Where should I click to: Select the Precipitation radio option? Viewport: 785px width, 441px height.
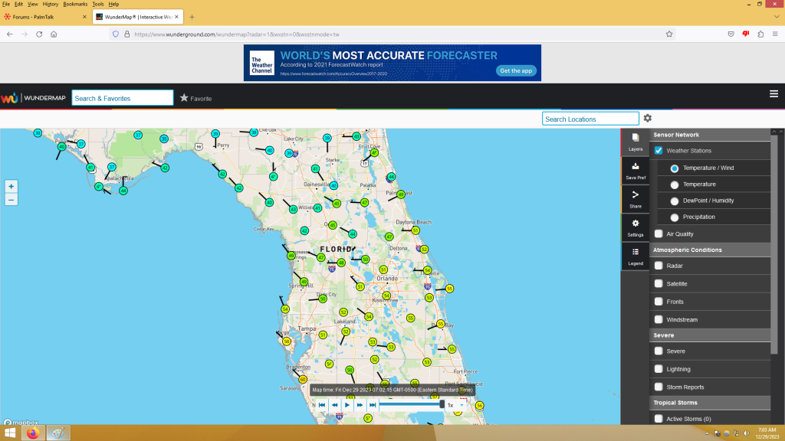[x=675, y=217]
